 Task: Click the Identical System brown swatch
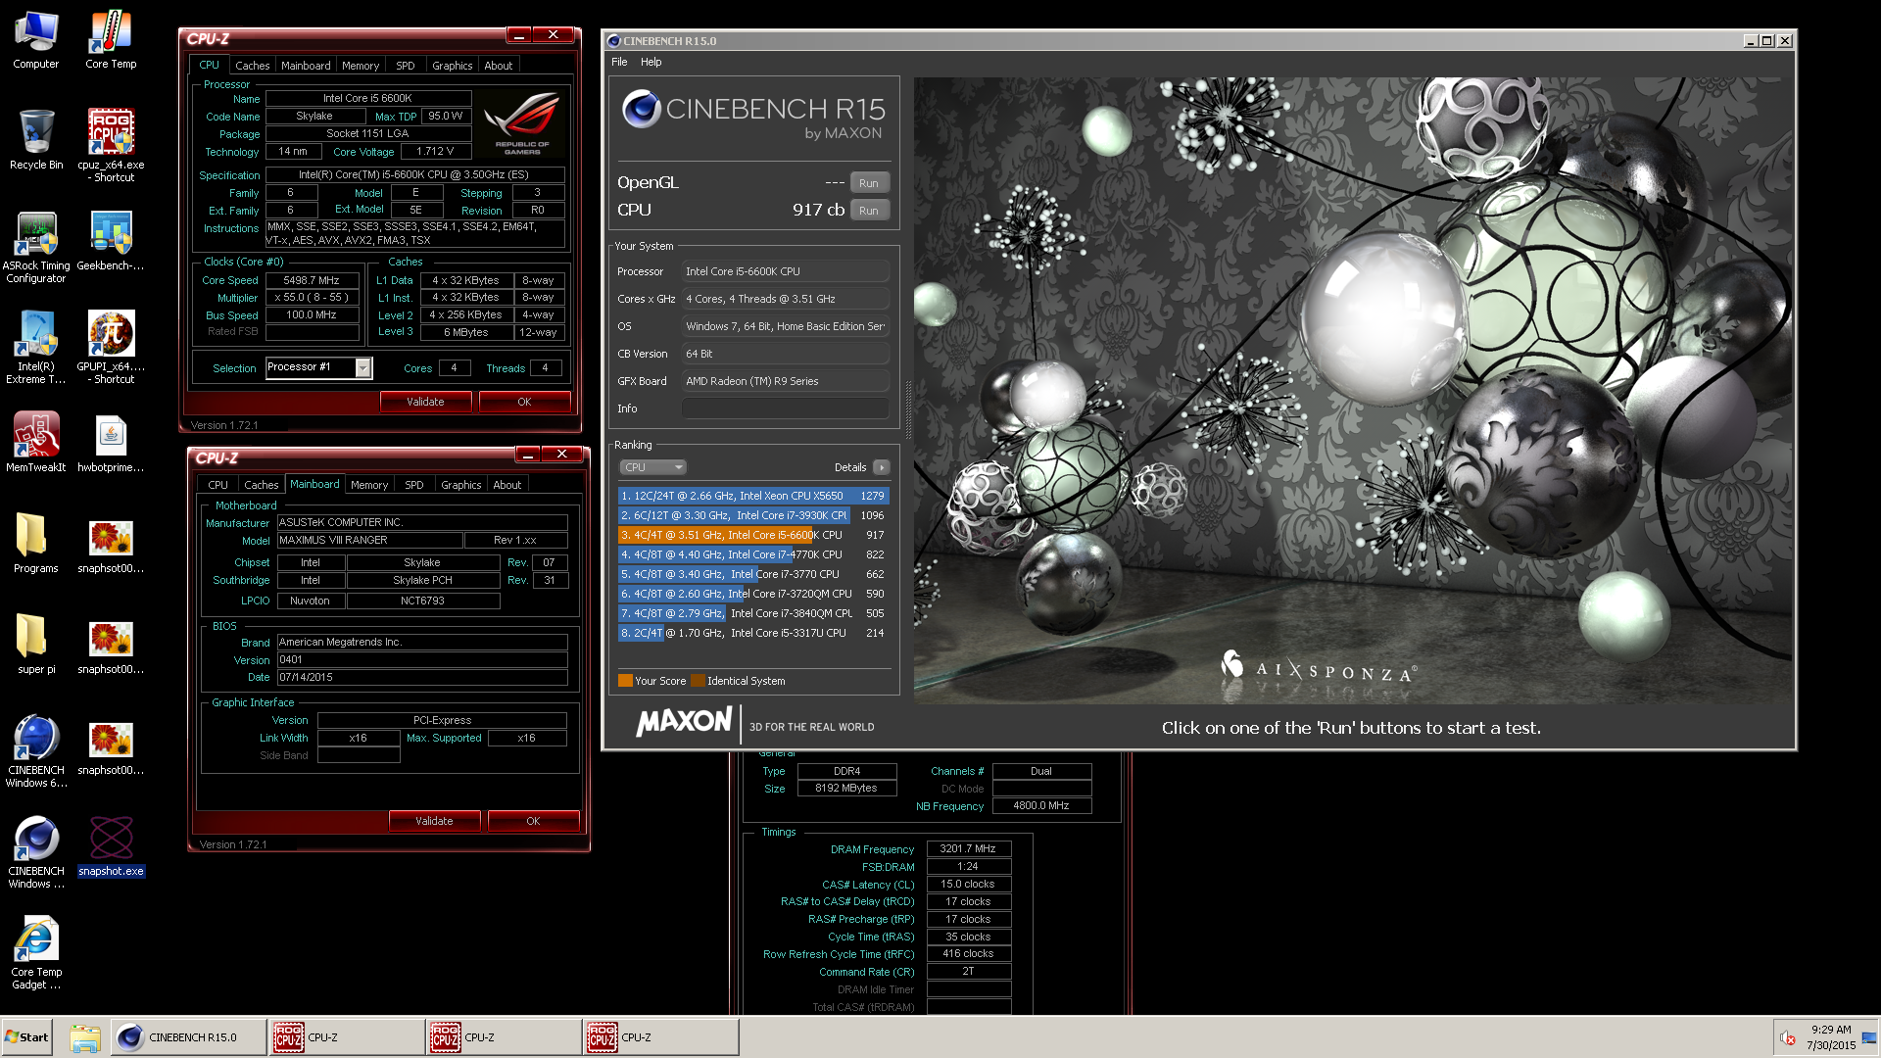(x=698, y=681)
